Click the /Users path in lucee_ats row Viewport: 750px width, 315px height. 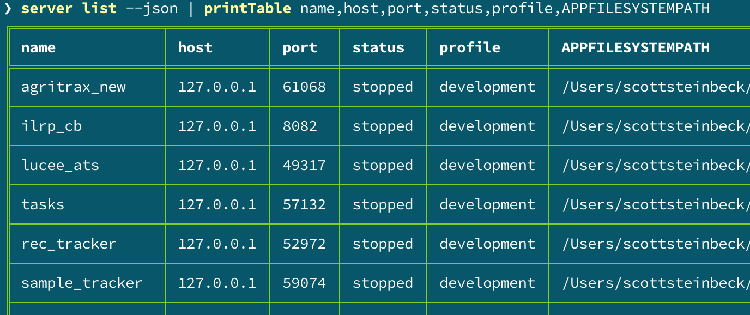(x=656, y=166)
